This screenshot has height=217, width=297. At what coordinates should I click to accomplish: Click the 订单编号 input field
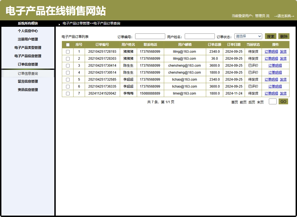click(150, 36)
